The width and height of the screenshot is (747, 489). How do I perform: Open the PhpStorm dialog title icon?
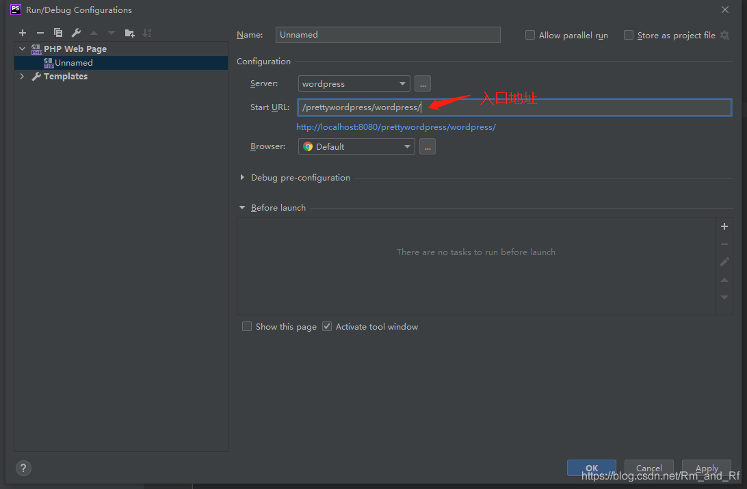coord(16,10)
